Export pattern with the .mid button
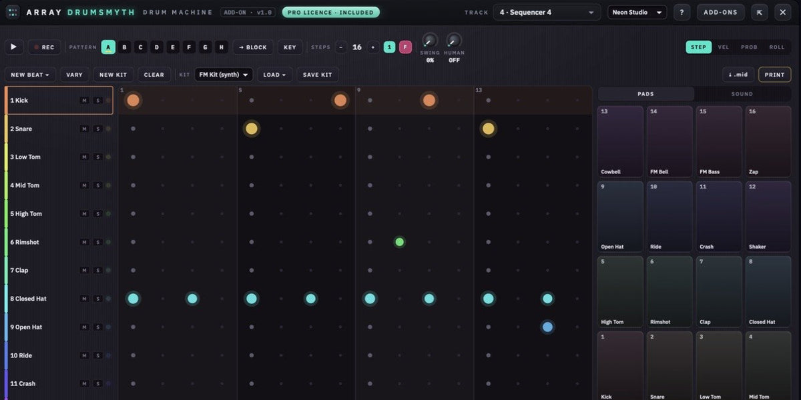The image size is (801, 400). (x=738, y=75)
